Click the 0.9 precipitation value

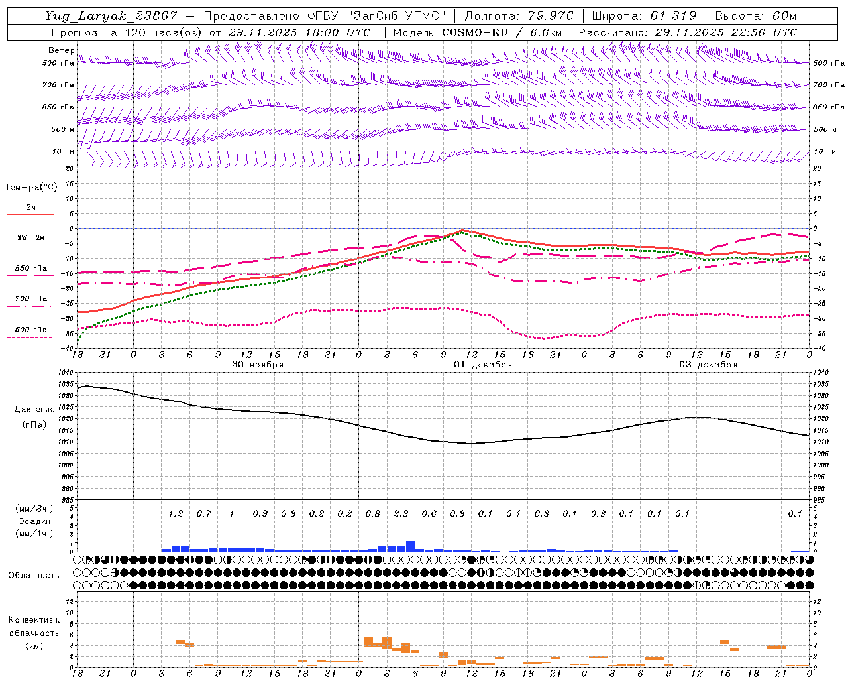260,513
